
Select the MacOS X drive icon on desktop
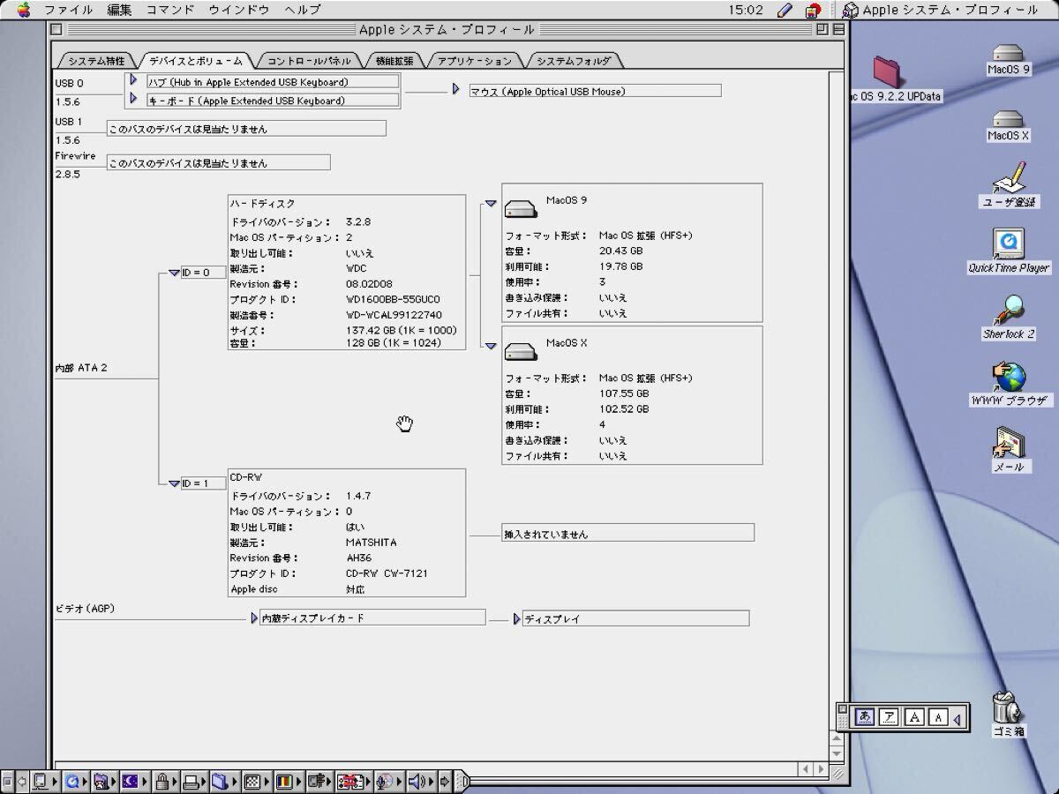point(1008,119)
